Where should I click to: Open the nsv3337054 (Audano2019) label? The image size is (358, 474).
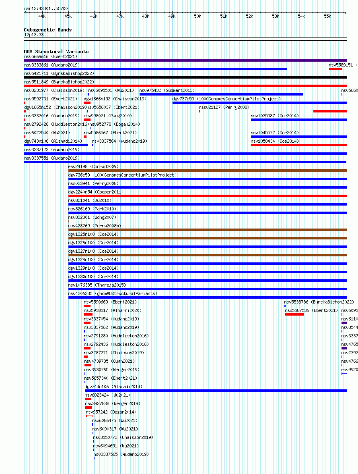coord(111,319)
